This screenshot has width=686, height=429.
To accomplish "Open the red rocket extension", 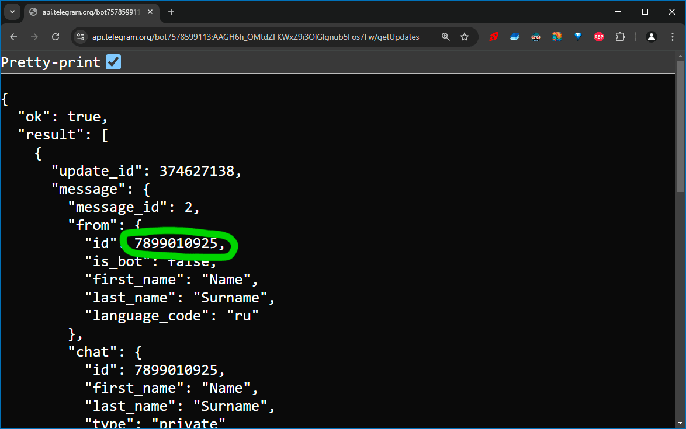I will click(x=494, y=37).
